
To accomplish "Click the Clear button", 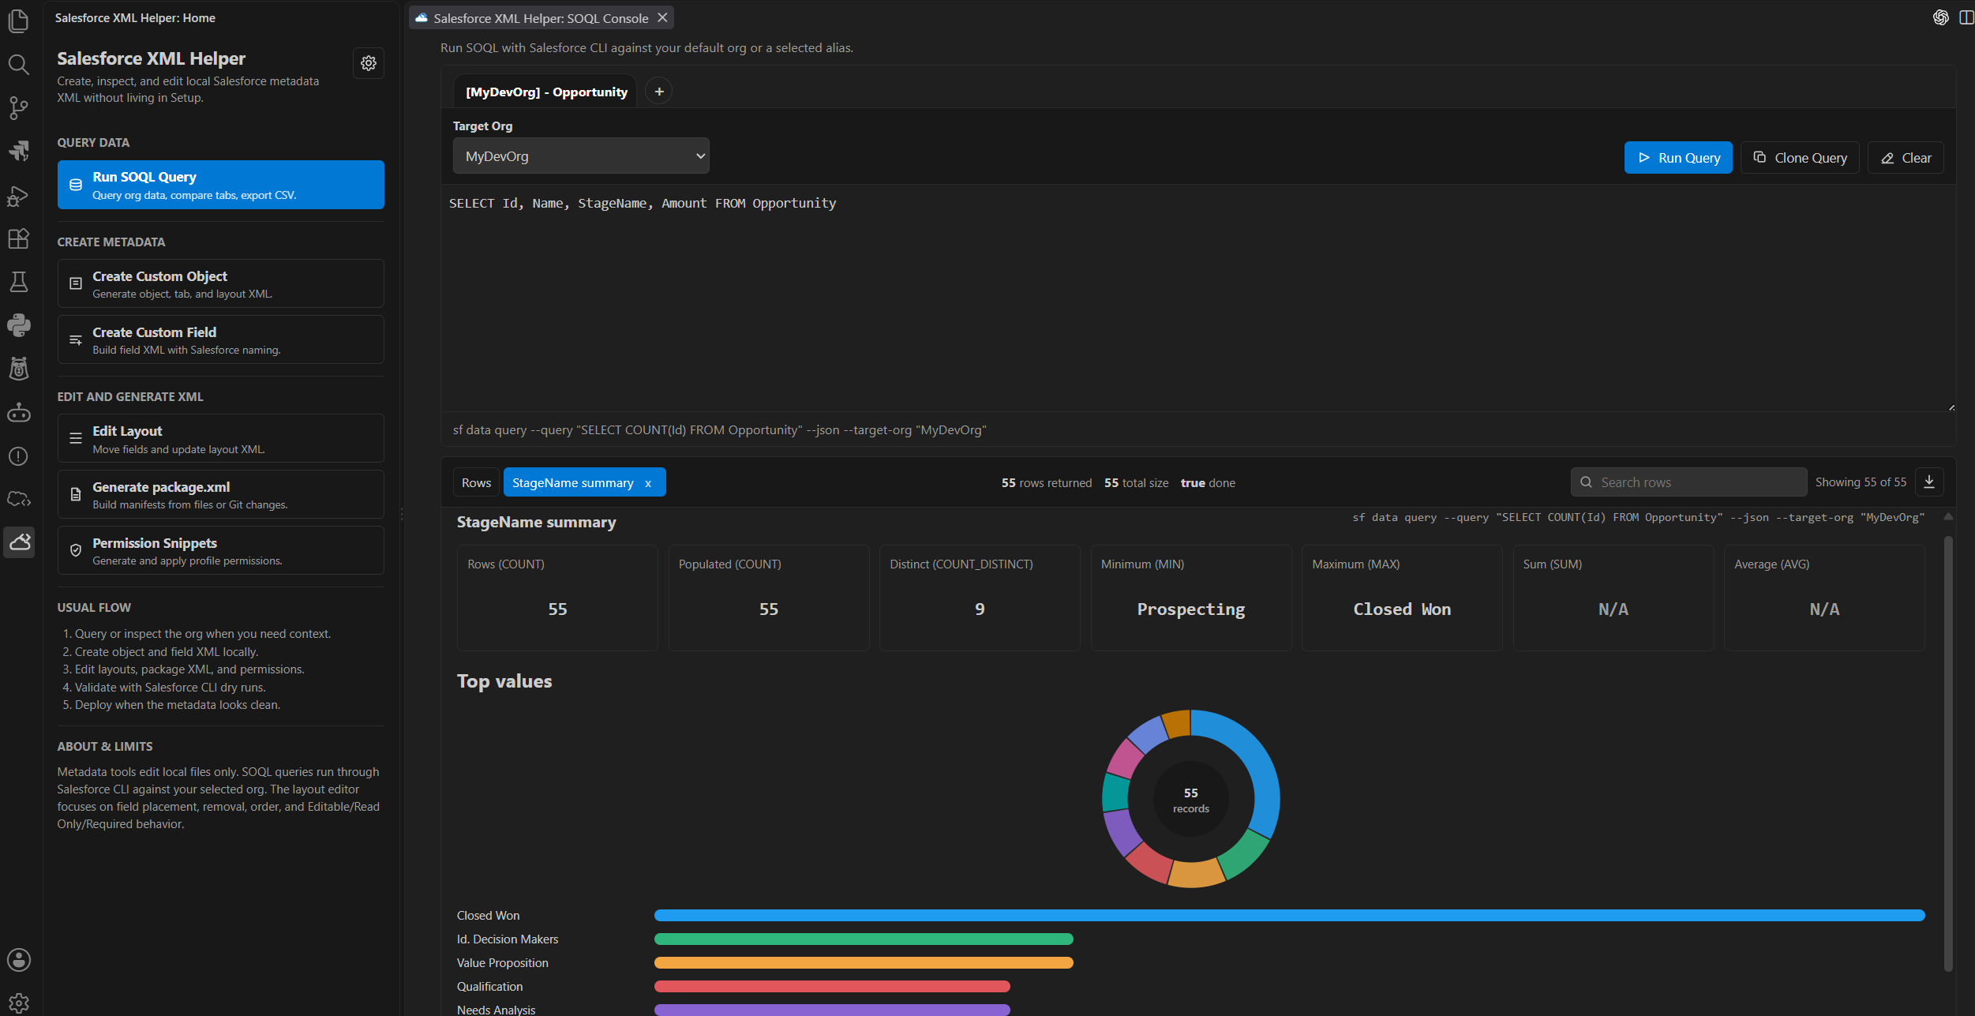I will [x=1906, y=158].
